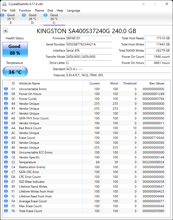
Task: Click raw value 0000000D59B0 in Total Erase Count
Action: [153, 211]
